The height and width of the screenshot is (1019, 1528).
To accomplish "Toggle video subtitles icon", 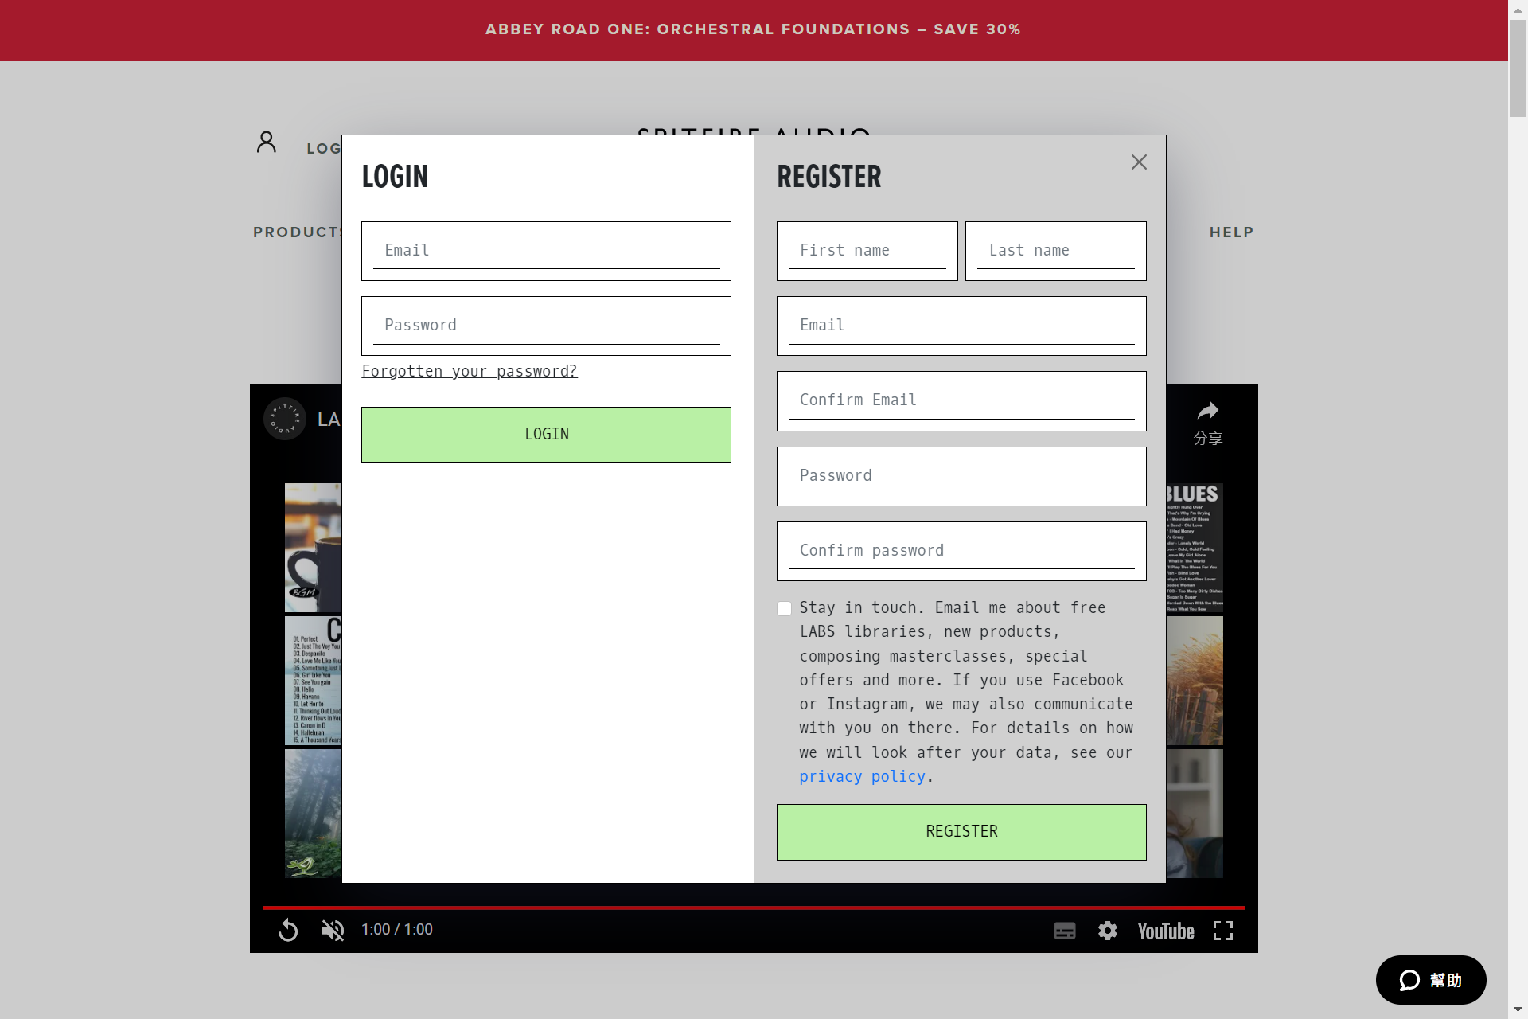I will [x=1064, y=931].
